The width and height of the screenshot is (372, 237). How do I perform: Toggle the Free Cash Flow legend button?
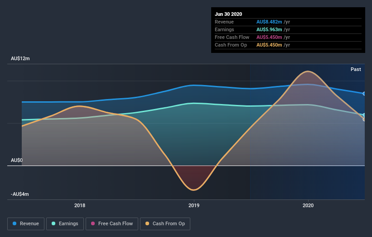(x=112, y=224)
